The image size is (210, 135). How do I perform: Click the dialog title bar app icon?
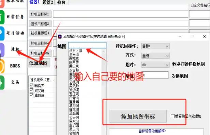pyautogui.click(x=60, y=36)
